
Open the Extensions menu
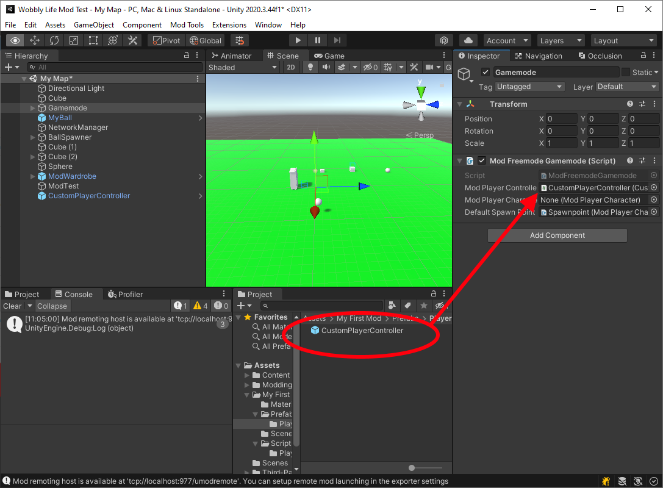point(229,25)
